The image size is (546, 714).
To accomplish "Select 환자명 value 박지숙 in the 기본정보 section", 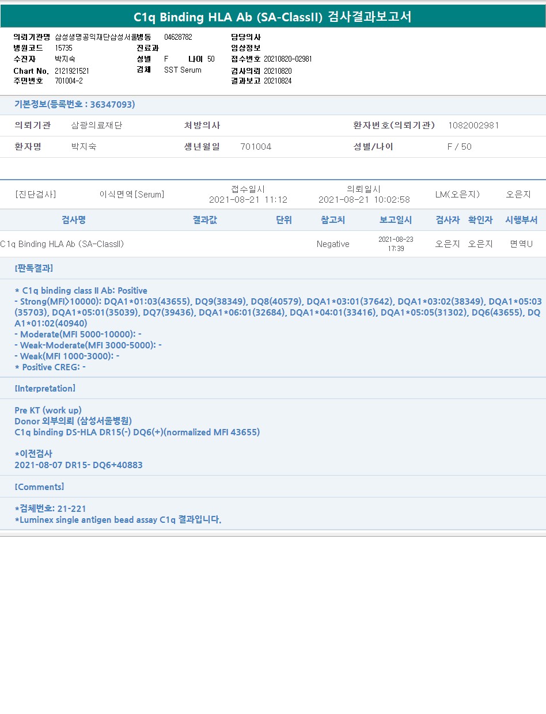I will (84, 146).
